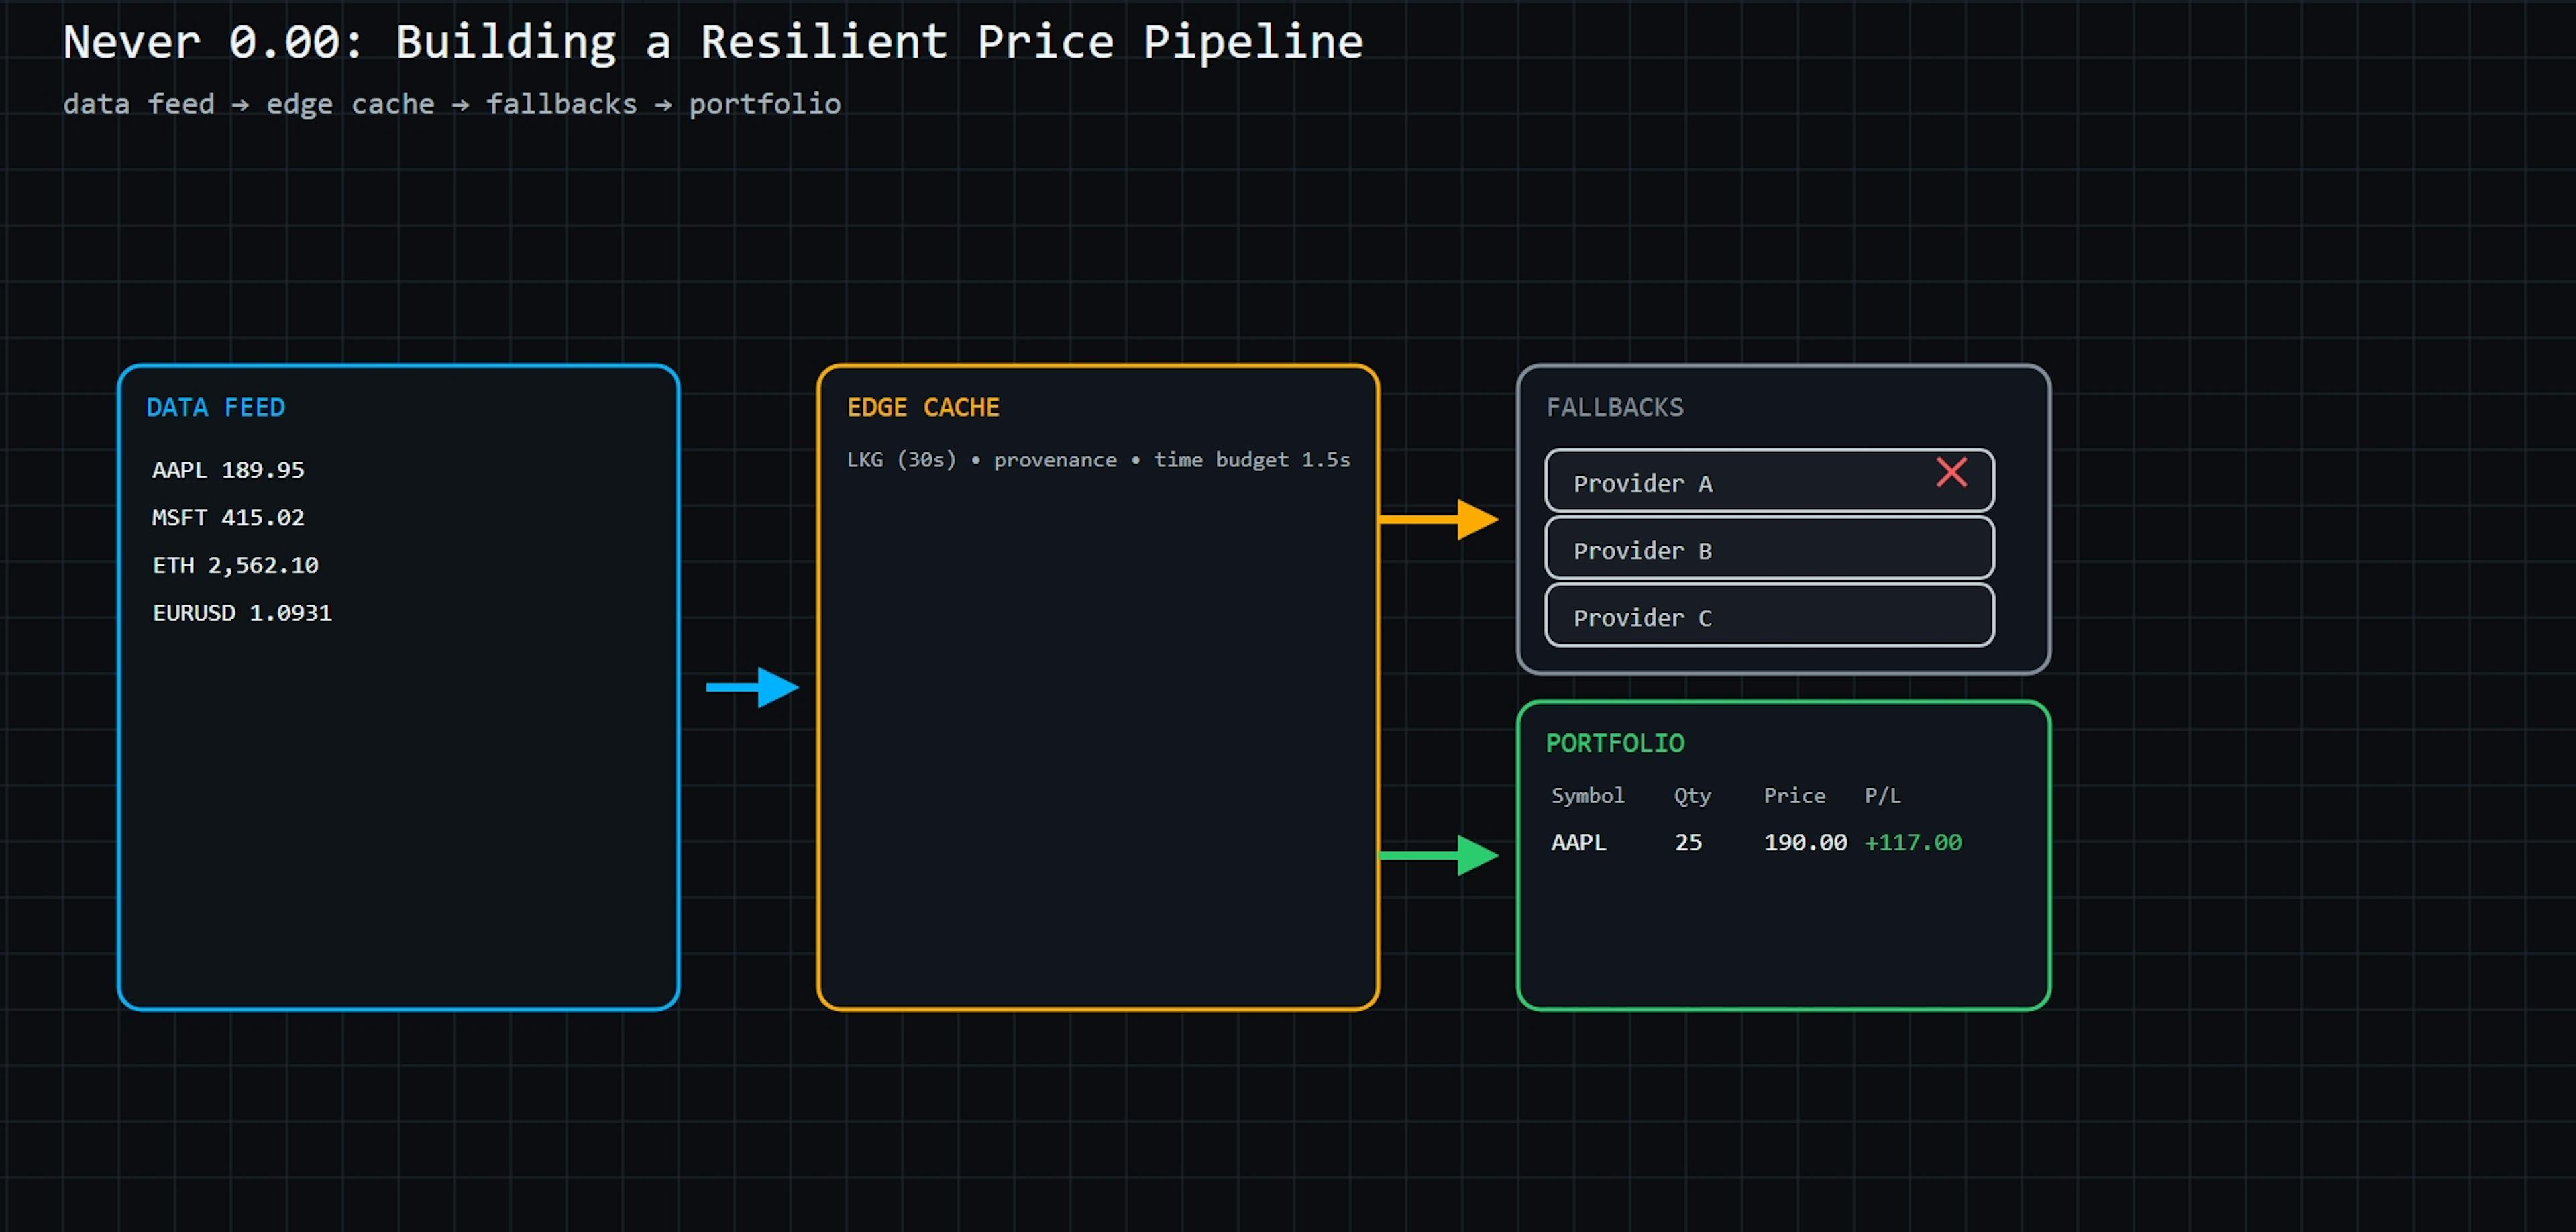Screen dimensions: 2576x1232
Task: Click the green +117.00 P/L value
Action: point(1913,842)
